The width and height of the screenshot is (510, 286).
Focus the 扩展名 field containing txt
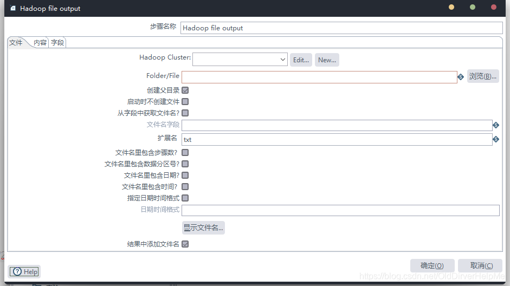click(x=337, y=139)
